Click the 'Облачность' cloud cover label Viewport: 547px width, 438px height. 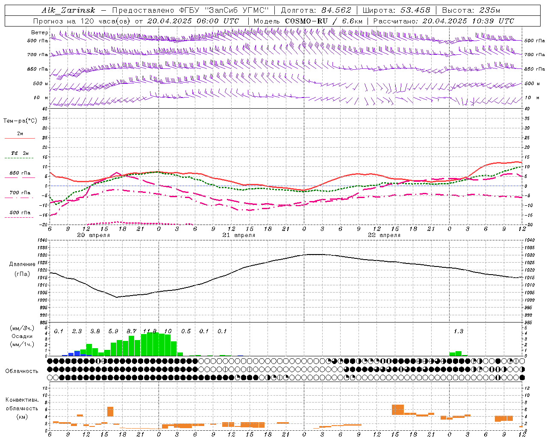click(x=22, y=371)
